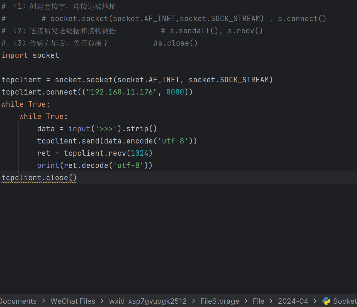Click the indented inner while True line
357x307 pixels.
43,117
